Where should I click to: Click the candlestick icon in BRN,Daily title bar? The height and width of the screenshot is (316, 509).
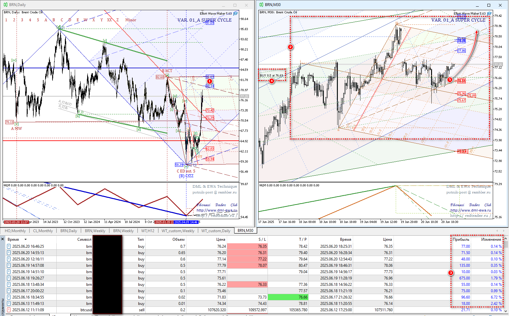tap(5, 5)
